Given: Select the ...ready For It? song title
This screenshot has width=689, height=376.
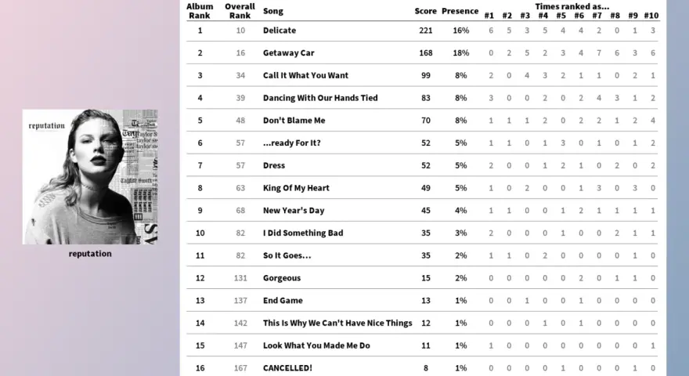Looking at the screenshot, I should click(x=292, y=143).
